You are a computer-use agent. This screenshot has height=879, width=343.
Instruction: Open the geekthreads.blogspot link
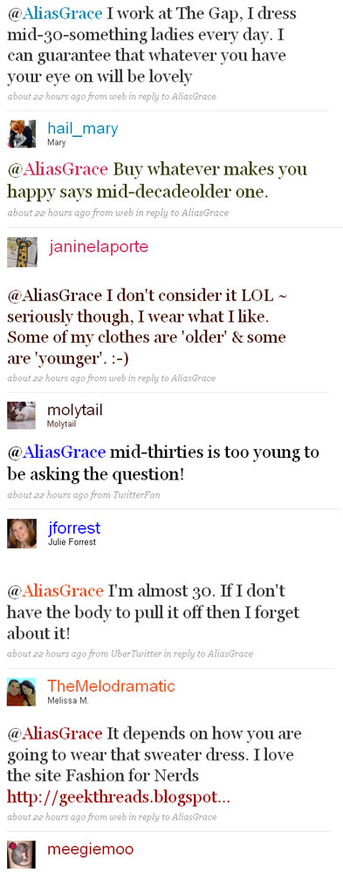[x=119, y=797]
